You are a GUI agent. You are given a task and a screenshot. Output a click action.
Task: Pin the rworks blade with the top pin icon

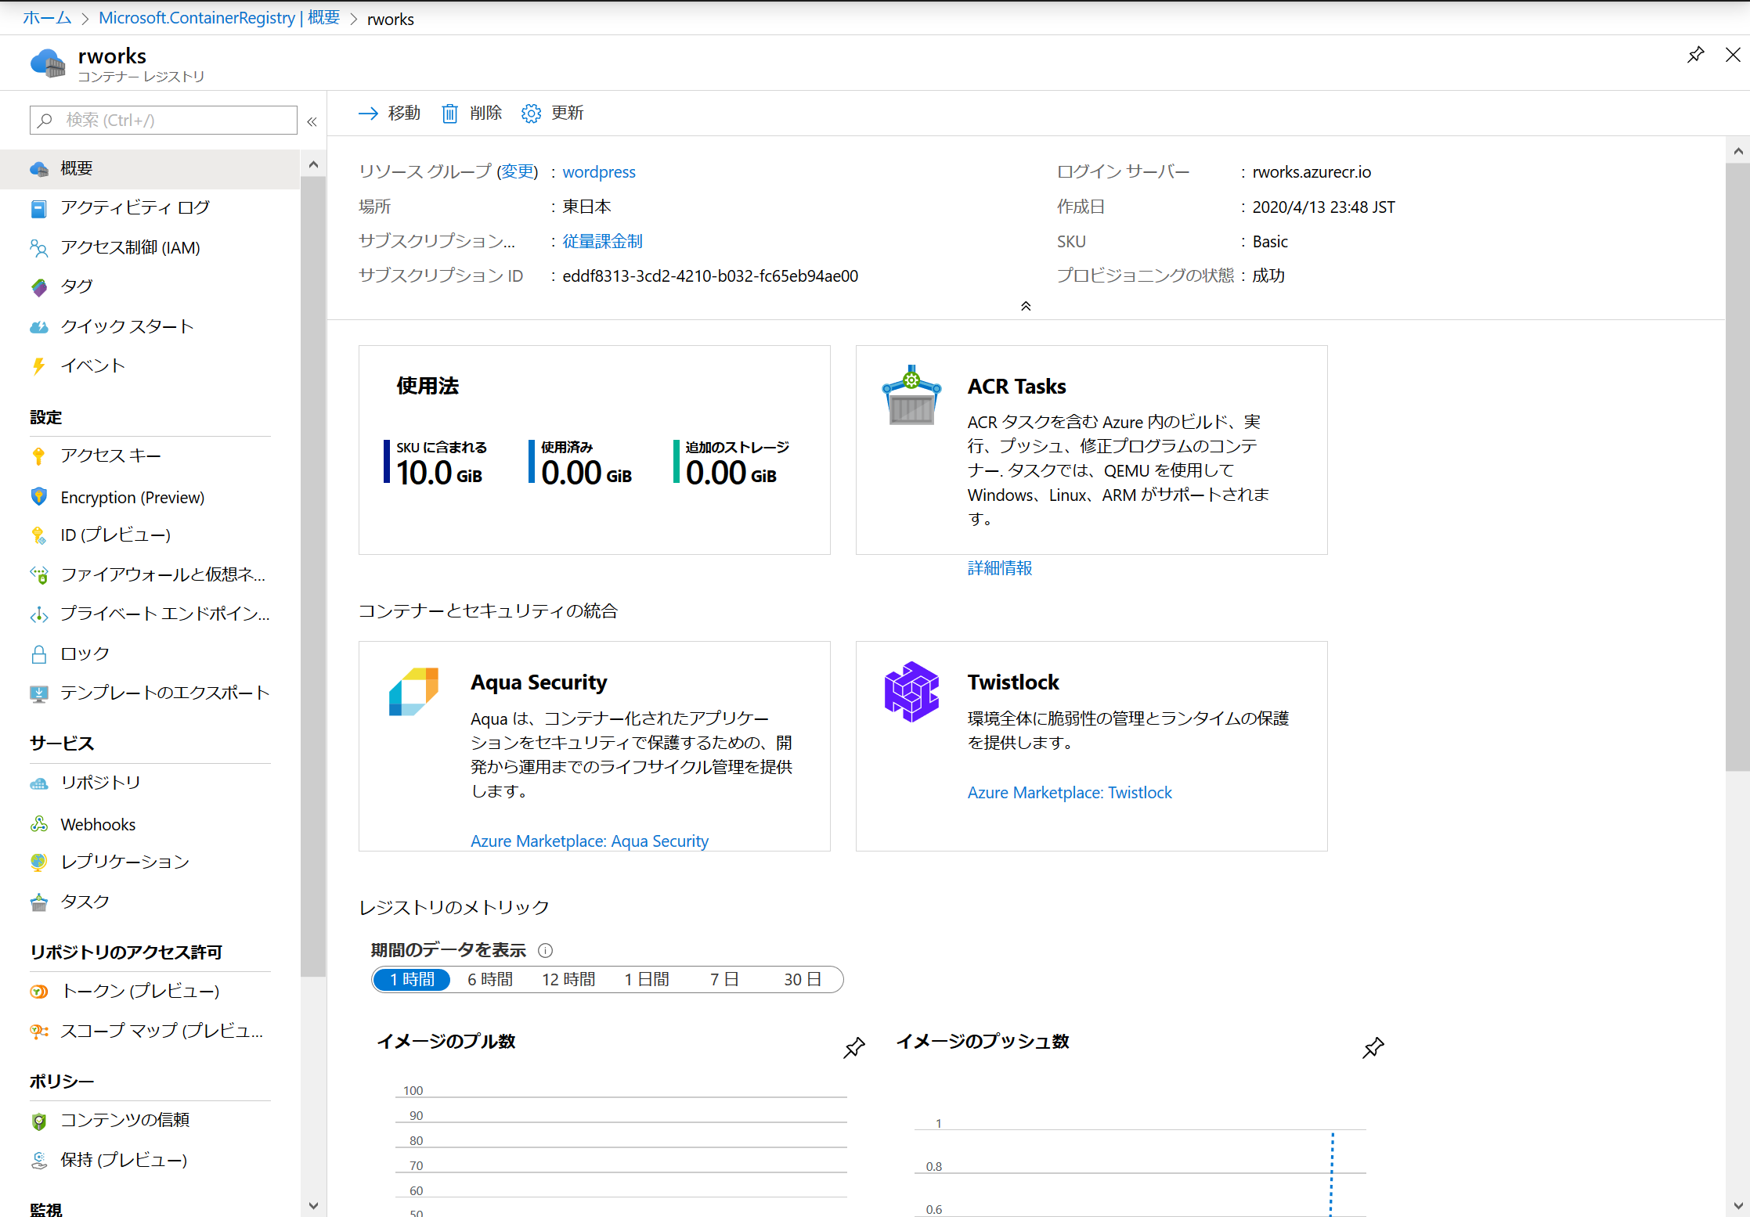[x=1695, y=55]
